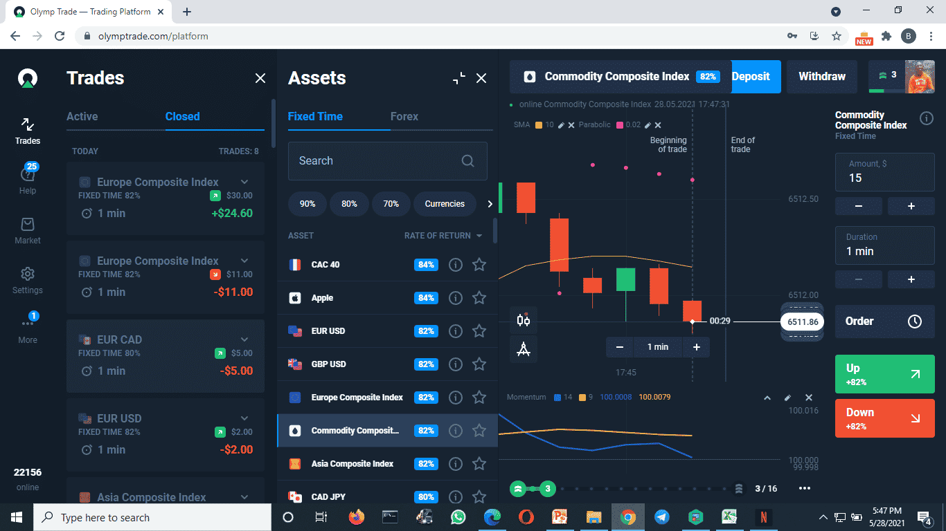Expand the -$11.00 Europe Composite trade
This screenshot has width=946, height=531.
[244, 261]
